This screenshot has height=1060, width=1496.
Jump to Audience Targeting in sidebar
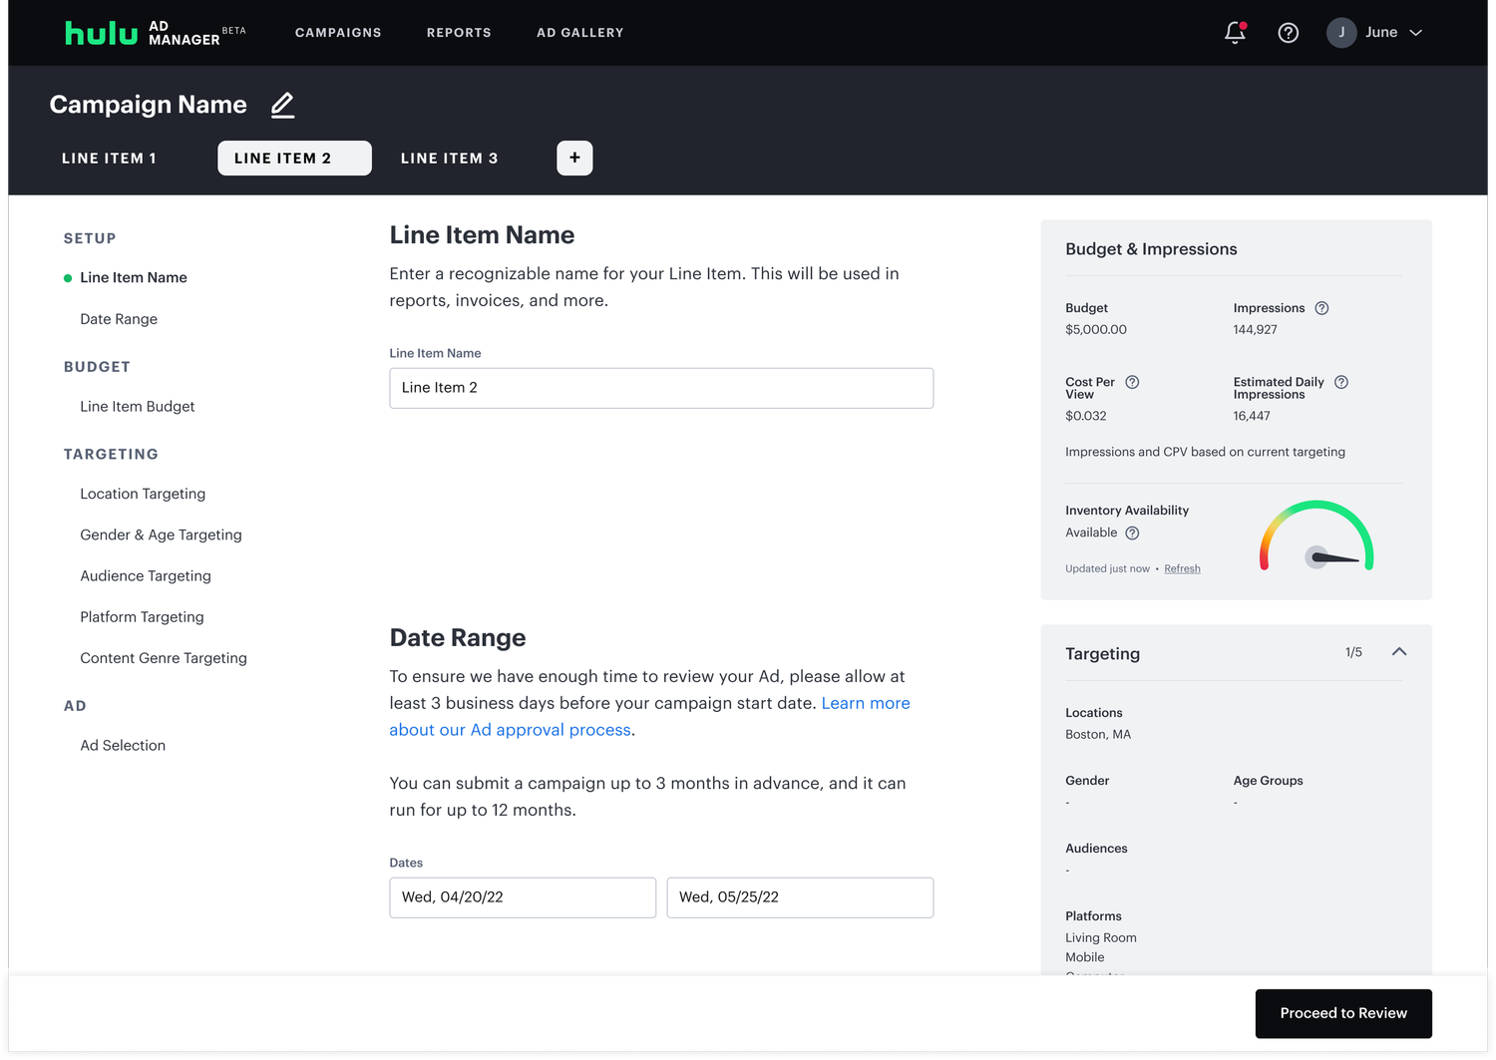pyautogui.click(x=146, y=576)
